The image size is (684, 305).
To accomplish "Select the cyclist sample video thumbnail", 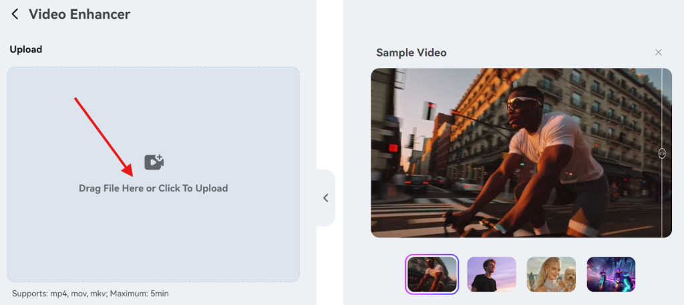I will coord(432,274).
